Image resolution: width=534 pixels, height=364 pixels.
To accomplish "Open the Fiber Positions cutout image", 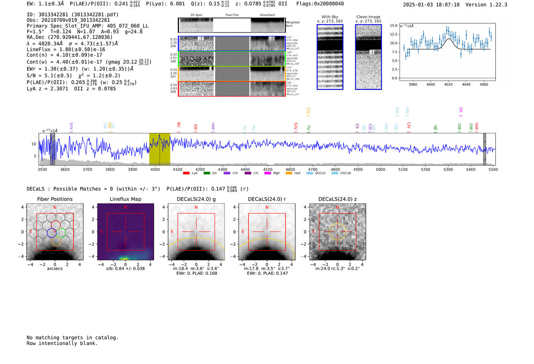I will point(55,232).
